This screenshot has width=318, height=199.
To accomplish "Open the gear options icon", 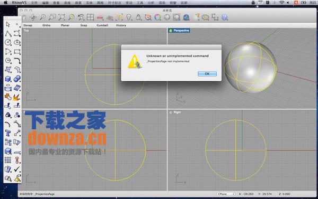I will tap(205, 17).
